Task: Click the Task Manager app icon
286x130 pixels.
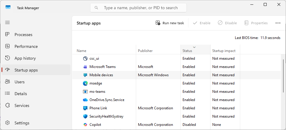Action: [x=8, y=7]
